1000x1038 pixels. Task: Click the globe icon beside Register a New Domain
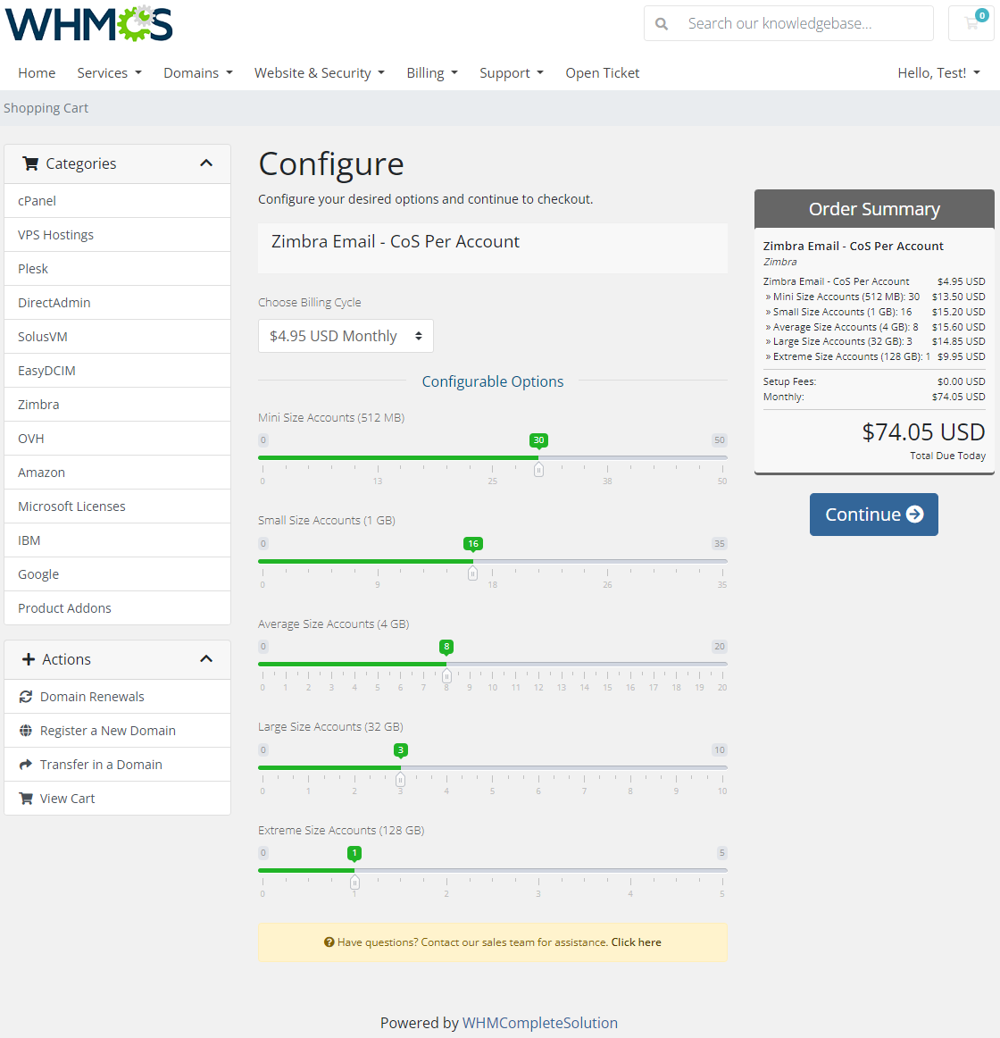point(26,730)
